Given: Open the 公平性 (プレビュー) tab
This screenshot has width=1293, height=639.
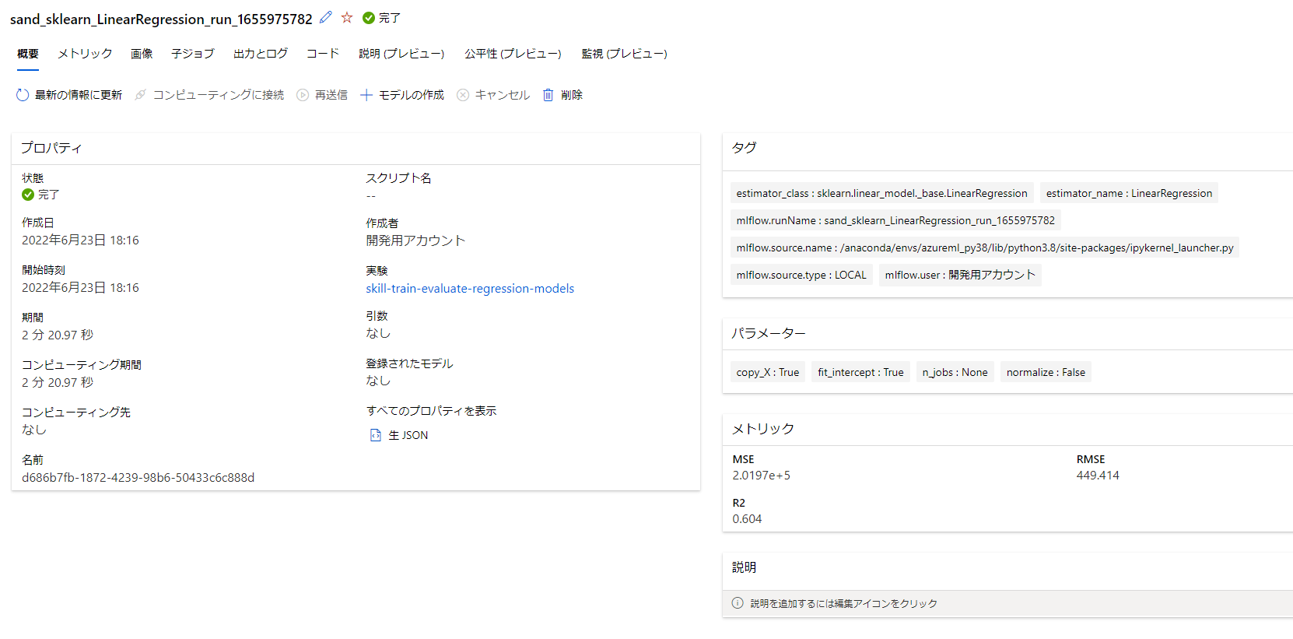Looking at the screenshot, I should pyautogui.click(x=513, y=54).
